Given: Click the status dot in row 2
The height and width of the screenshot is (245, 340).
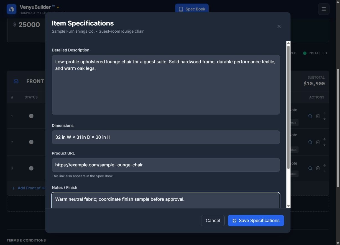Looking at the screenshot, I should pos(31,142).
